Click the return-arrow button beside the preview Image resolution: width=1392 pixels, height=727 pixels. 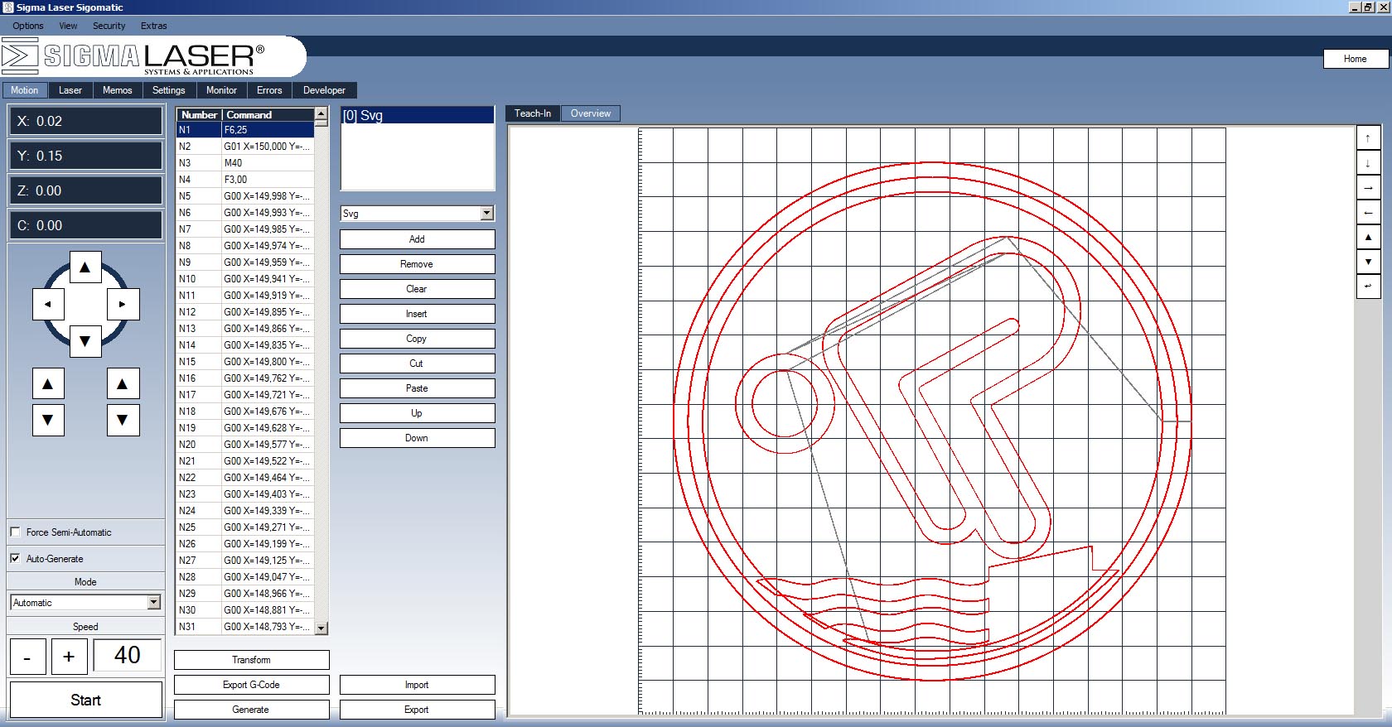pos(1367,286)
